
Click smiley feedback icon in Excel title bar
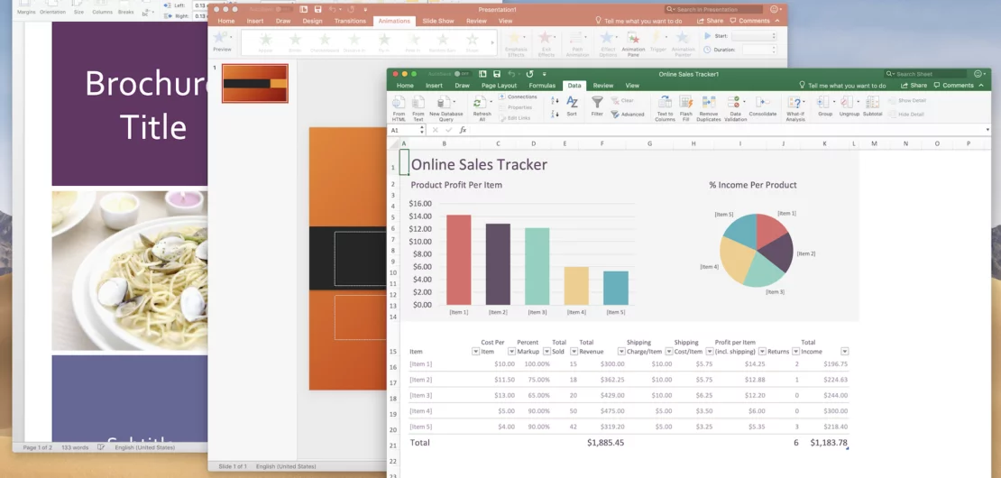(x=979, y=74)
